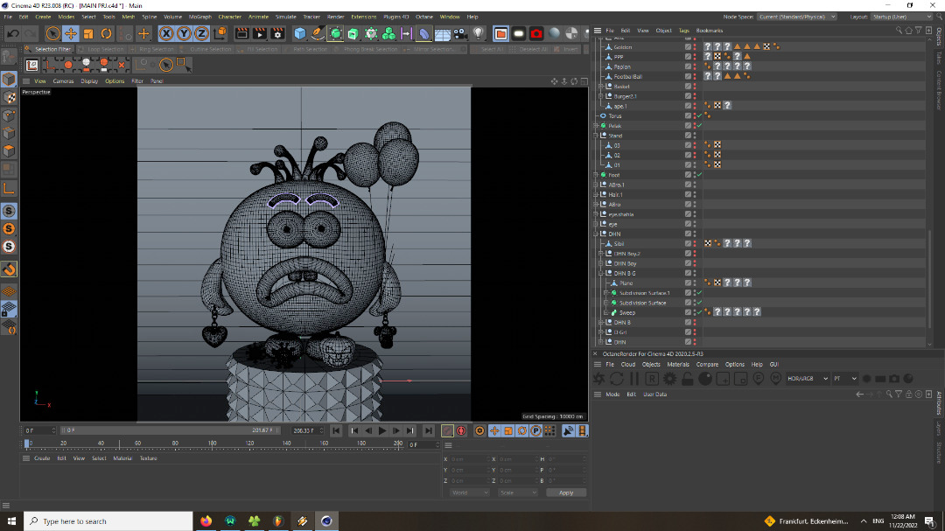Image resolution: width=945 pixels, height=531 pixels.
Task: Open the MoGraph menu
Action: (x=199, y=17)
